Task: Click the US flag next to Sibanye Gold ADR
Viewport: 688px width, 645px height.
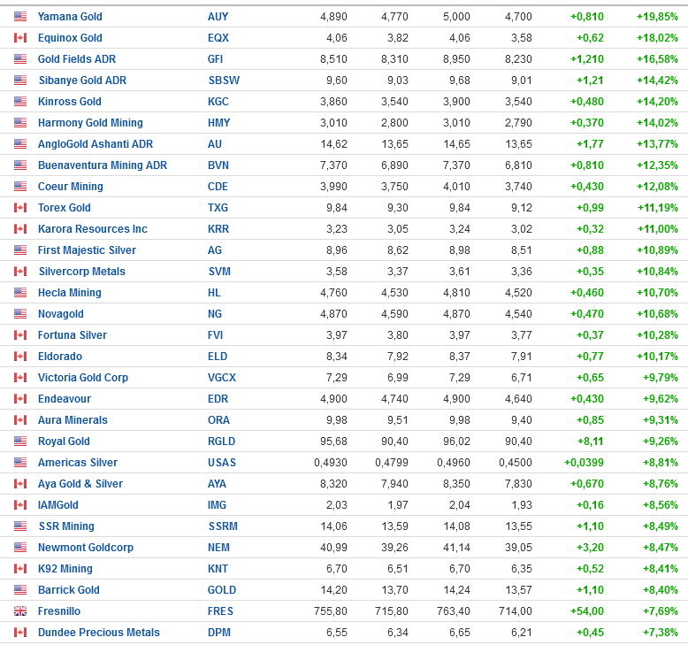Action: pyautogui.click(x=20, y=81)
